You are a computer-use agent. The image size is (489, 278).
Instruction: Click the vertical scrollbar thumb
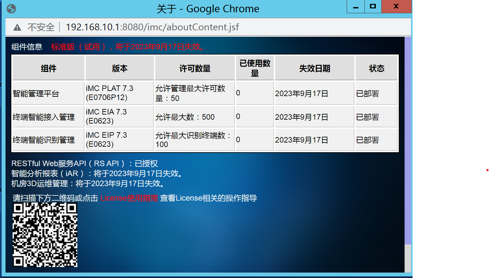tap(408, 141)
